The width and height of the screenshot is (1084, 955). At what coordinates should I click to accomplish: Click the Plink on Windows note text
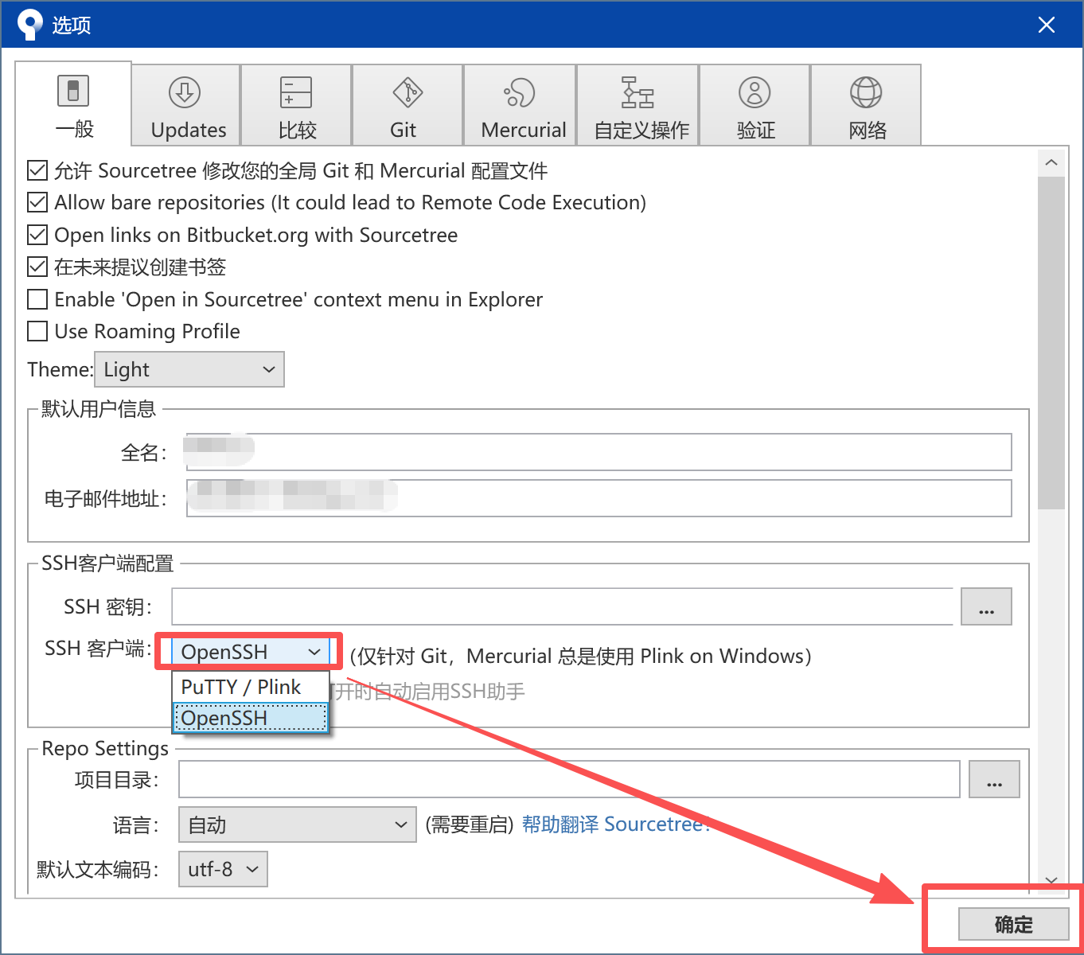click(x=581, y=656)
